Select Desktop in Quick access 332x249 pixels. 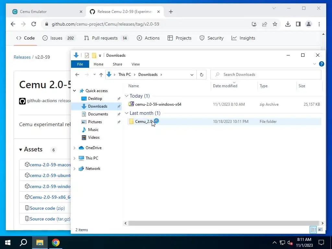coord(95,99)
